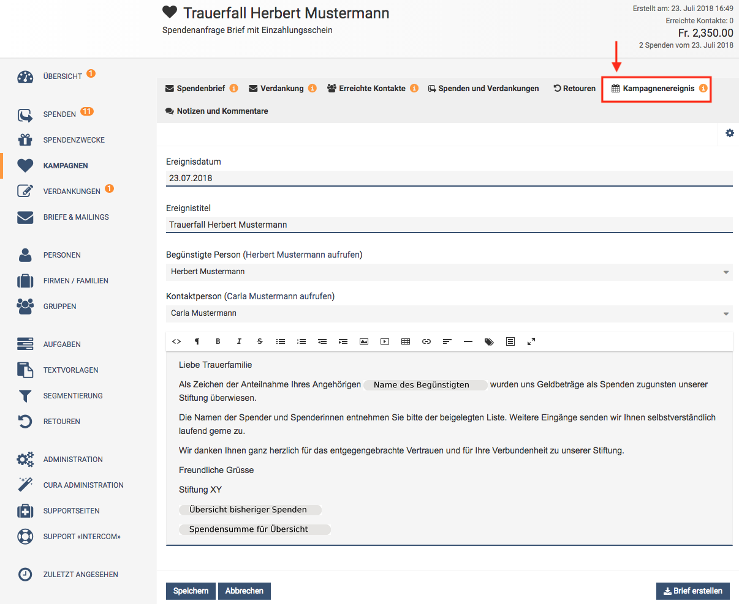Toggle italic formatting in the editor toolbar
Screen dimensions: 739x604
pyautogui.click(x=239, y=341)
